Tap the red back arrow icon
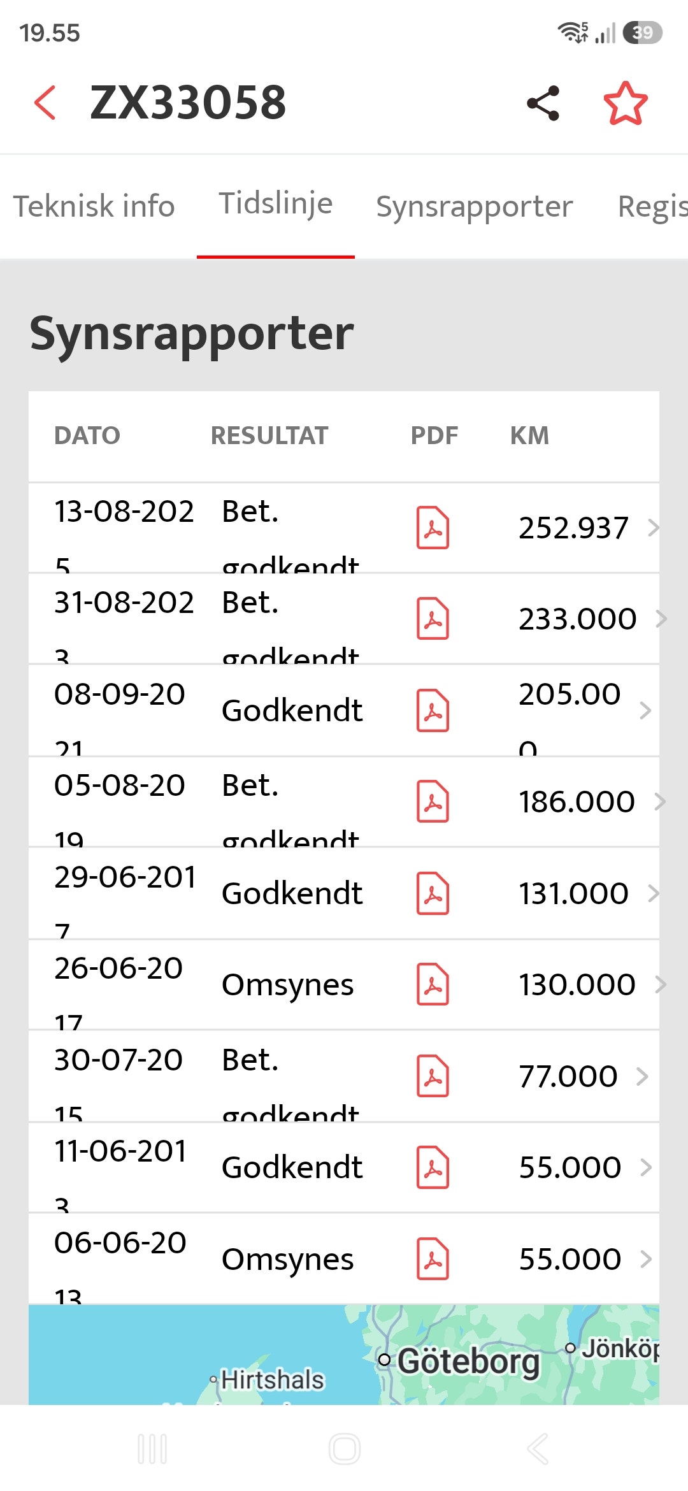This screenshot has height=1491, width=688. coord(45,103)
